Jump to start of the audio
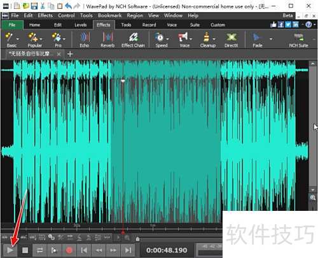 tap(84, 250)
